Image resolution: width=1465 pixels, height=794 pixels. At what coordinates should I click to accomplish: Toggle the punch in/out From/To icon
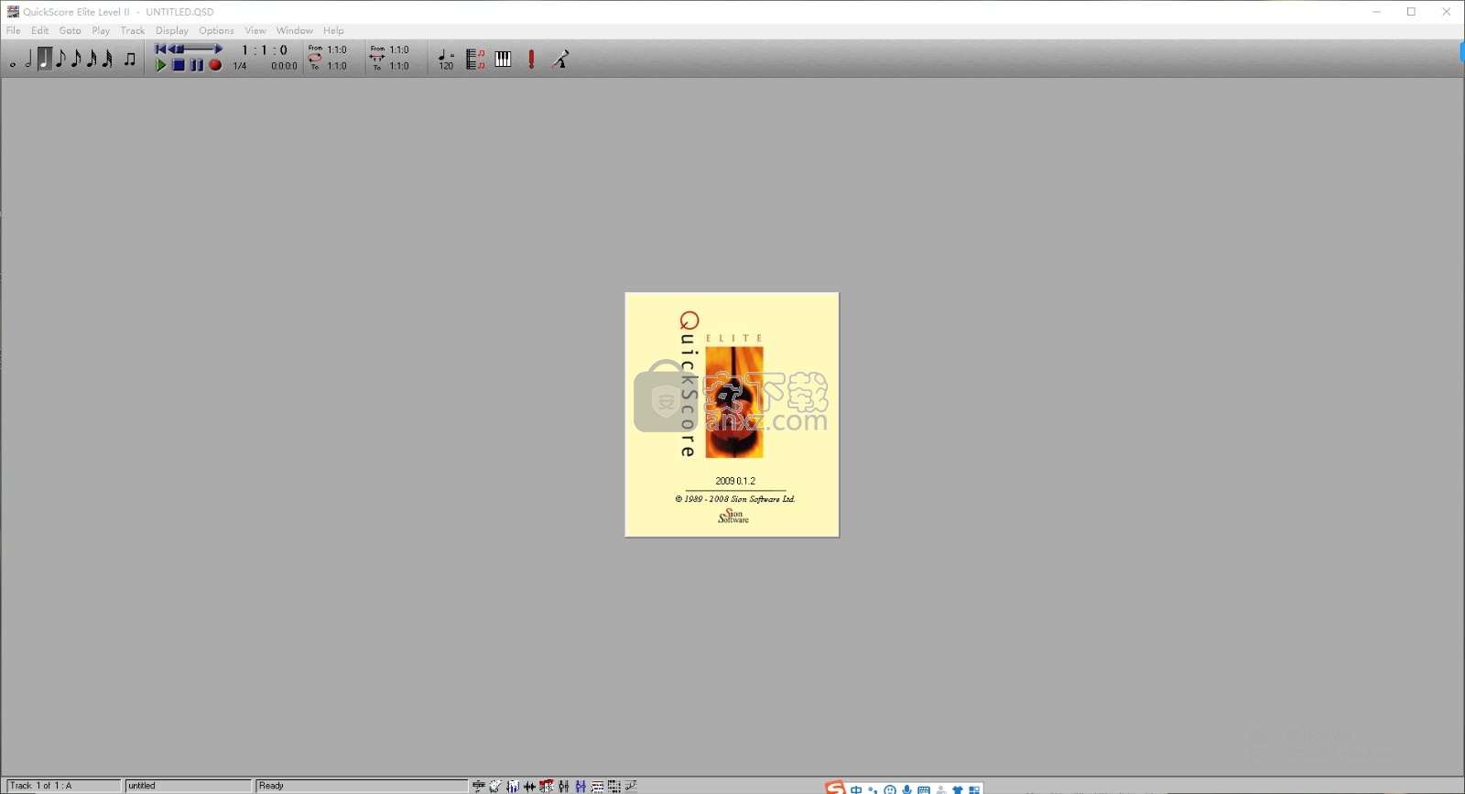click(377, 58)
